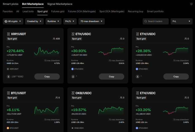Click the OKB coin icon next to OKB/USDC
This screenshot has width=195, height=132.
click(72, 128)
